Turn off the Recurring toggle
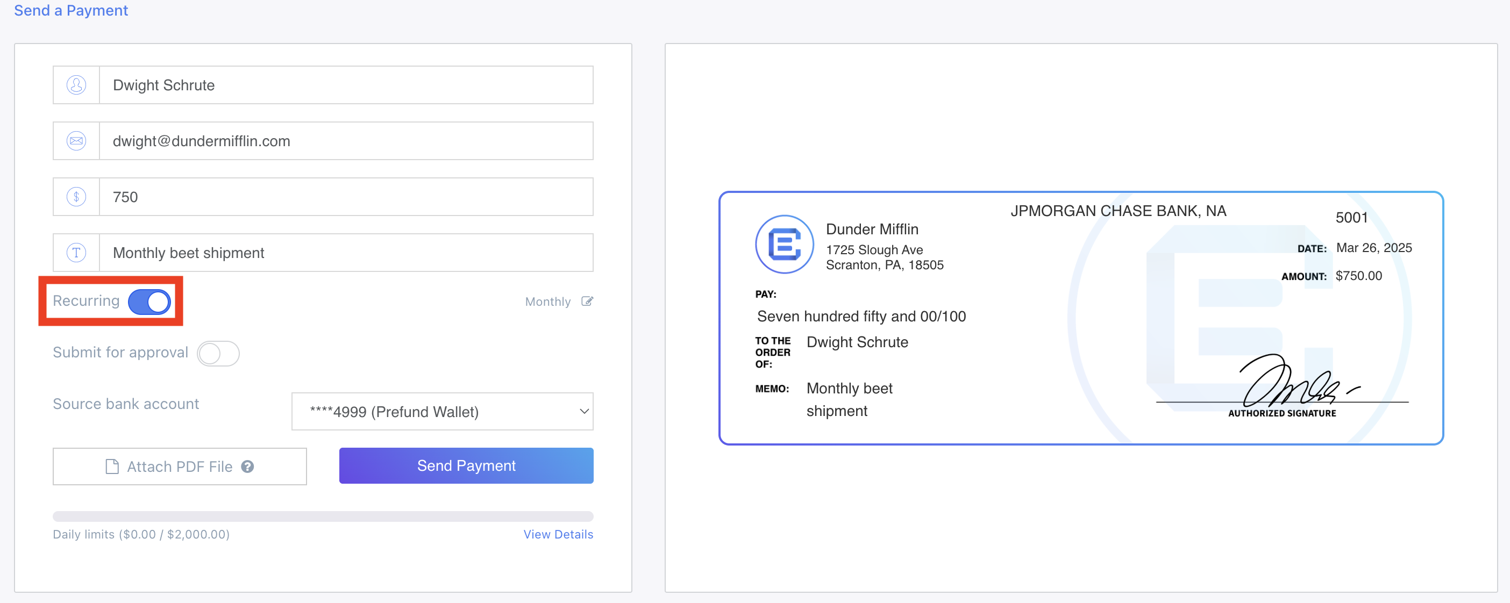The height and width of the screenshot is (603, 1510). tap(149, 302)
